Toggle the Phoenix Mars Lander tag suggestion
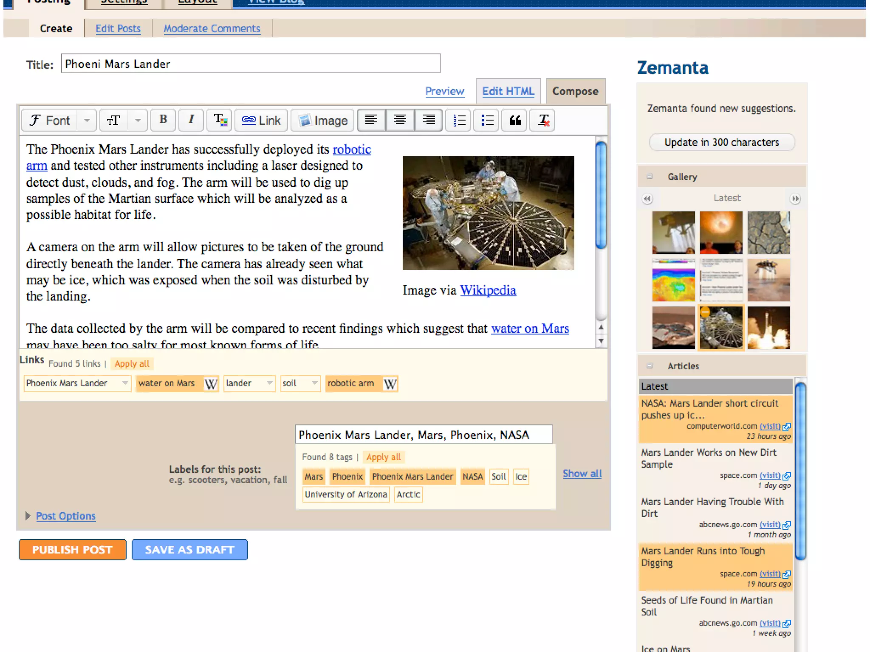The width and height of the screenshot is (870, 652). 412,476
